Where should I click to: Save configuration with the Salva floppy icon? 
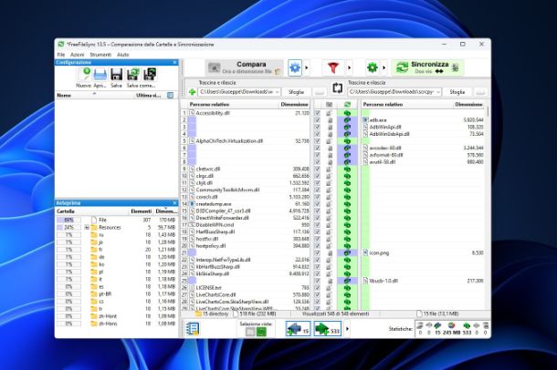(x=116, y=75)
